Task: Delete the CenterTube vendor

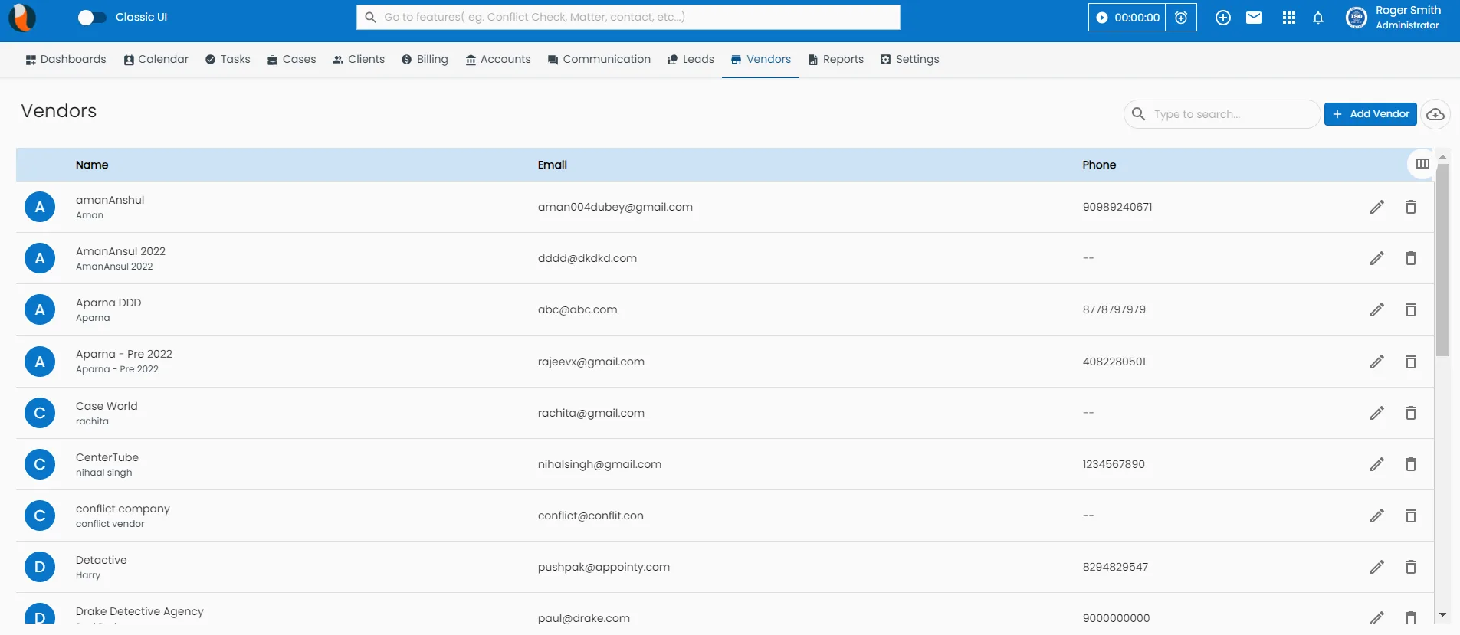Action: point(1411,464)
